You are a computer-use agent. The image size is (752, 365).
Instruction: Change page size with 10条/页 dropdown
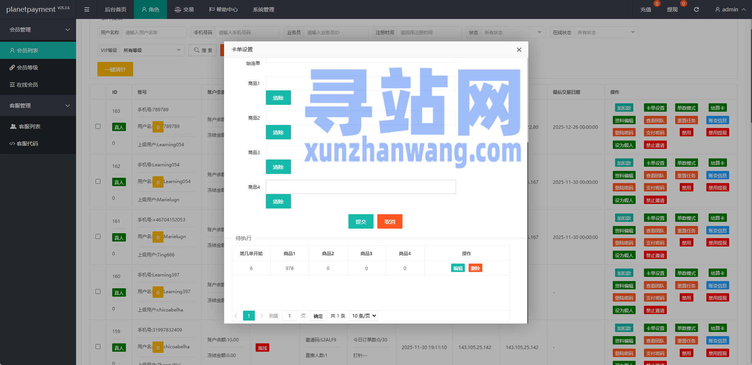(363, 316)
